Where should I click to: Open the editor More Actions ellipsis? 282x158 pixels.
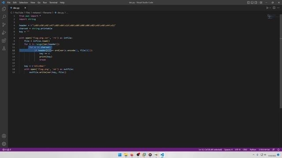278,8
